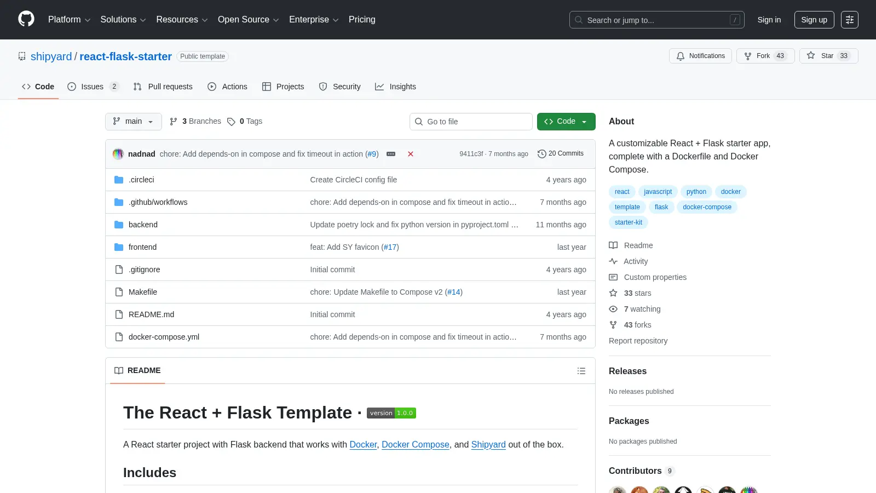Click the Sign up button
The width and height of the screenshot is (876, 493).
tap(814, 20)
